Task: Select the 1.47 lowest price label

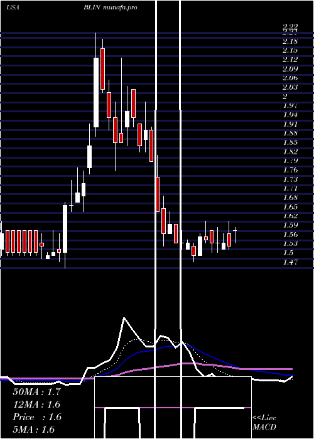Action: click(290, 262)
